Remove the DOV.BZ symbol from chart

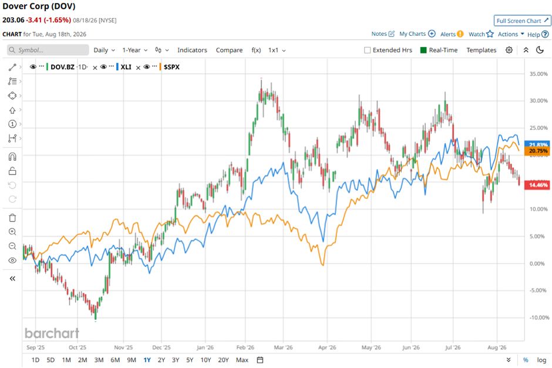click(95, 67)
